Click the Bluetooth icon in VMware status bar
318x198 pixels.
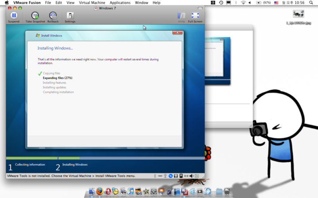click(155, 176)
